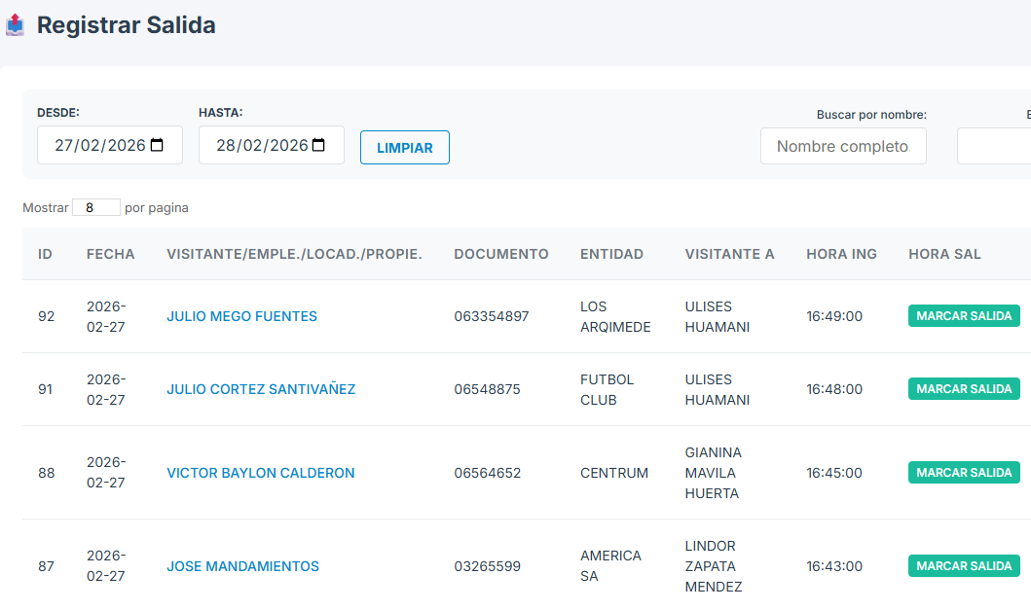This screenshot has height=611, width=1031.
Task: Click the DOCUMENTO column header
Action: pyautogui.click(x=500, y=254)
